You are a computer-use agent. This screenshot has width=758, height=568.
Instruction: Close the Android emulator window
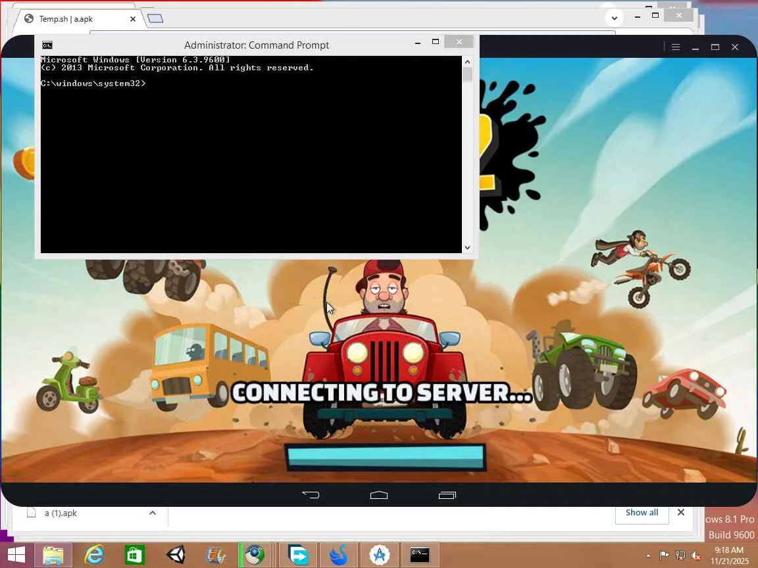click(735, 47)
